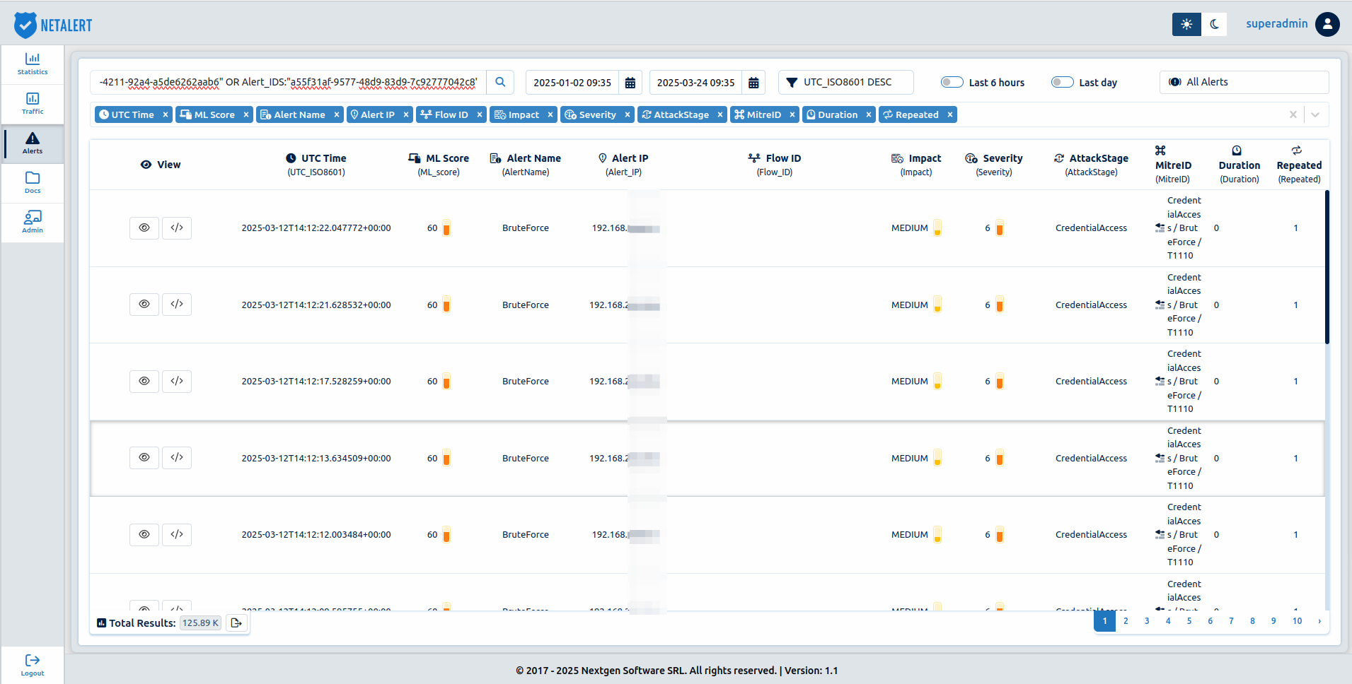View details of 14:12:22 alert
1352x684 pixels.
[x=144, y=228]
